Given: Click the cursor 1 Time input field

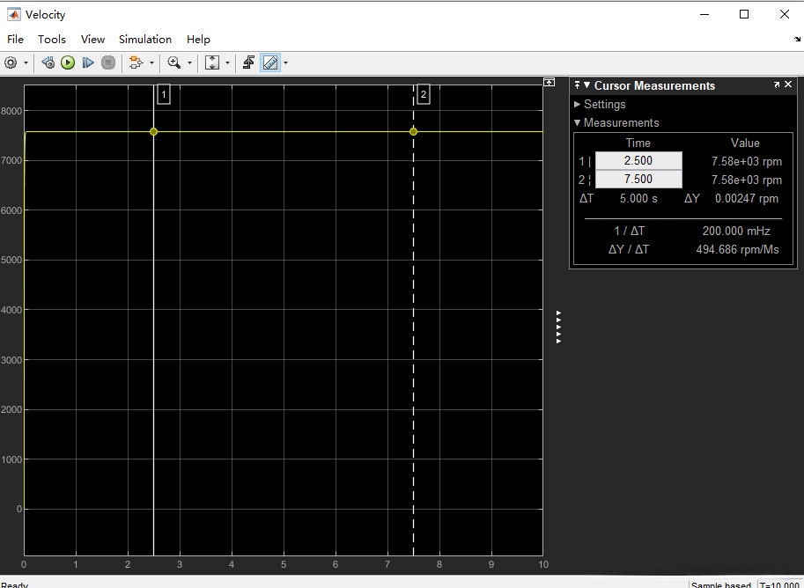Looking at the screenshot, I should click(x=638, y=161).
